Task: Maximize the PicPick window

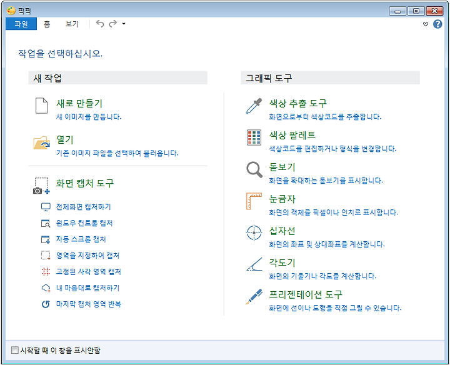Action: point(416,11)
